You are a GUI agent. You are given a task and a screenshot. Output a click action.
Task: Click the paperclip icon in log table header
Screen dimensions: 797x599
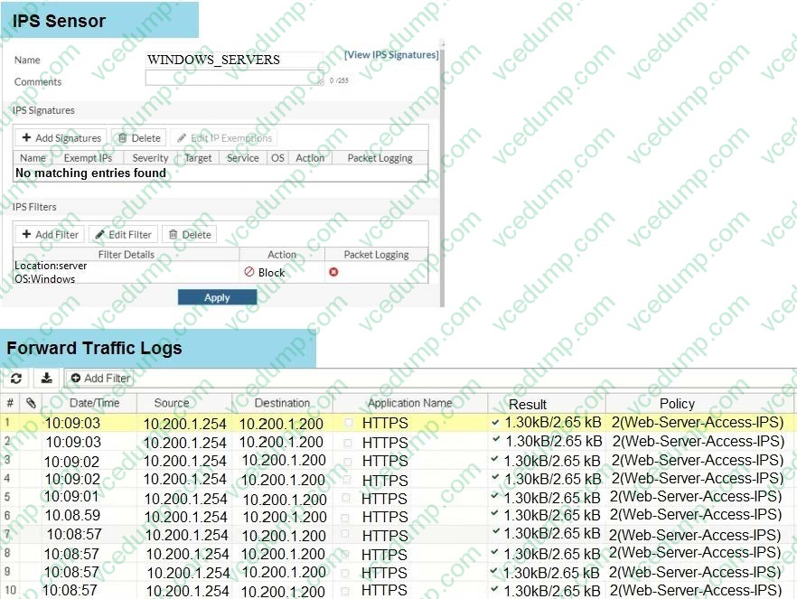(31, 403)
